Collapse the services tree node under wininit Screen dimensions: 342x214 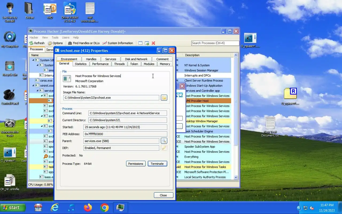(x=38, y=91)
